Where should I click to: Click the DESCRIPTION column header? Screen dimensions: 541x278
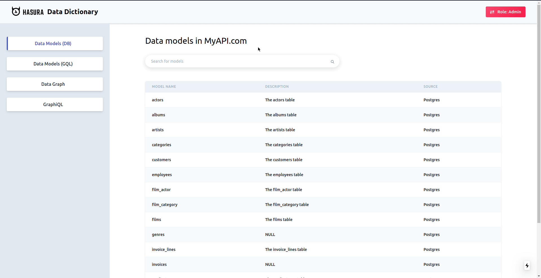pos(277,87)
